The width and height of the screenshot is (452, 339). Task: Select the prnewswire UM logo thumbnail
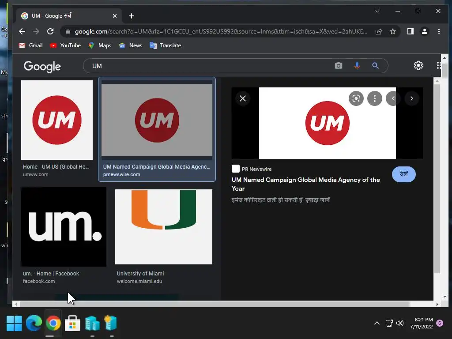point(157,120)
